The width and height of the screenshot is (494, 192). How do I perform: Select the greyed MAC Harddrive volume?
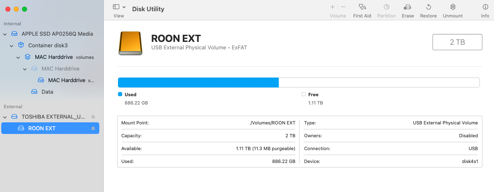61,68
